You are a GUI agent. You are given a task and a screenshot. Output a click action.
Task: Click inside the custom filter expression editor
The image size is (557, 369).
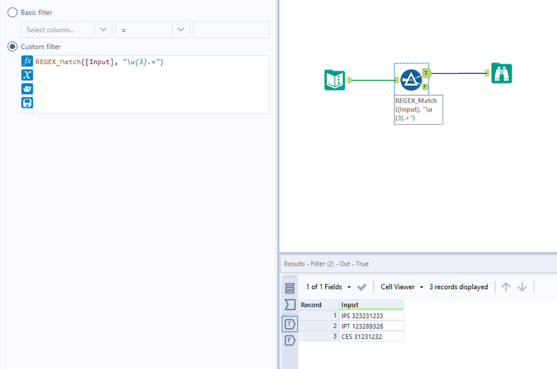coord(151,84)
